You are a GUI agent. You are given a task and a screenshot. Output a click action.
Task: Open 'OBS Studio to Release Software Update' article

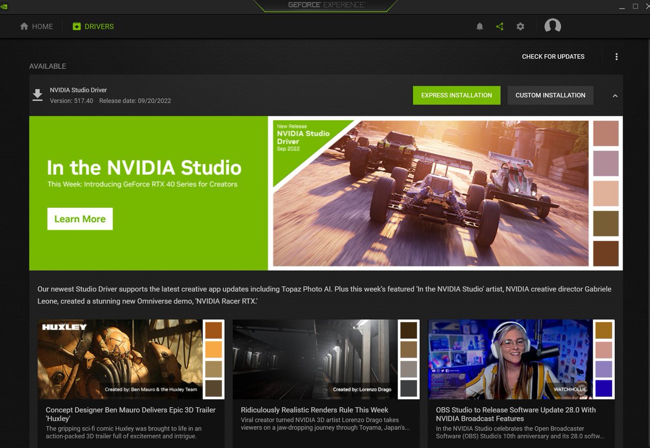[516, 414]
